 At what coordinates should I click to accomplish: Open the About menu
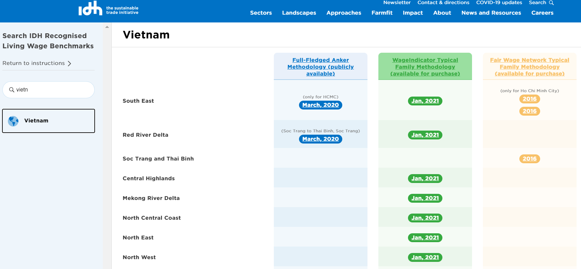[442, 13]
